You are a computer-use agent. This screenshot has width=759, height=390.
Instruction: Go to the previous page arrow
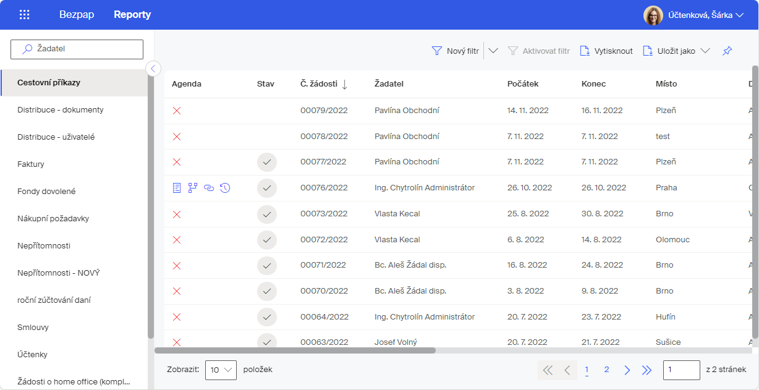567,370
